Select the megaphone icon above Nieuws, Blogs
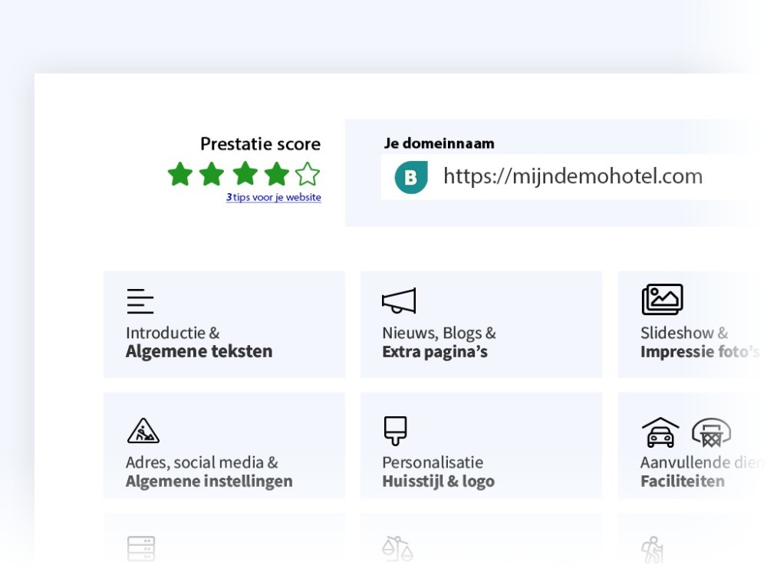The width and height of the screenshot is (767, 575). pyautogui.click(x=398, y=301)
